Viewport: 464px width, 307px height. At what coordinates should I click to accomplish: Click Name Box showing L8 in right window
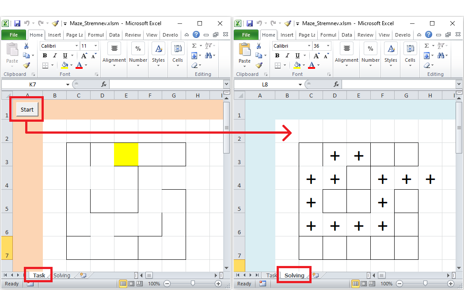pyautogui.click(x=265, y=85)
